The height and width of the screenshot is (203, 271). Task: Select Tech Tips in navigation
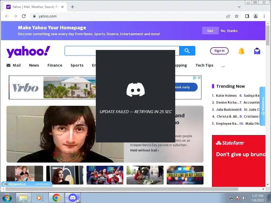(x=204, y=65)
